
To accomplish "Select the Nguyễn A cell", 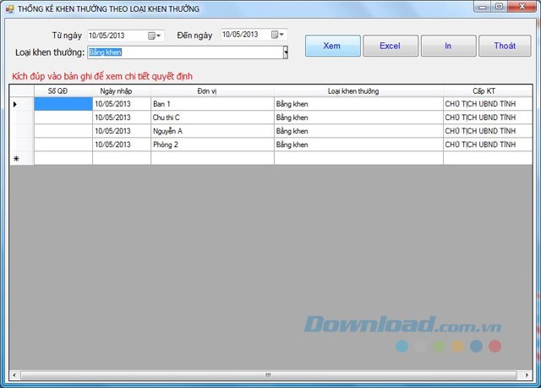I will pos(211,131).
